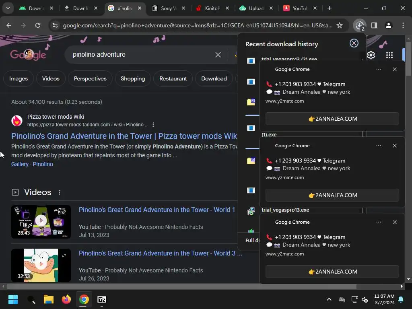Close the pinolino search tab
Viewport: 412px width, 309px height.
tap(140, 8)
